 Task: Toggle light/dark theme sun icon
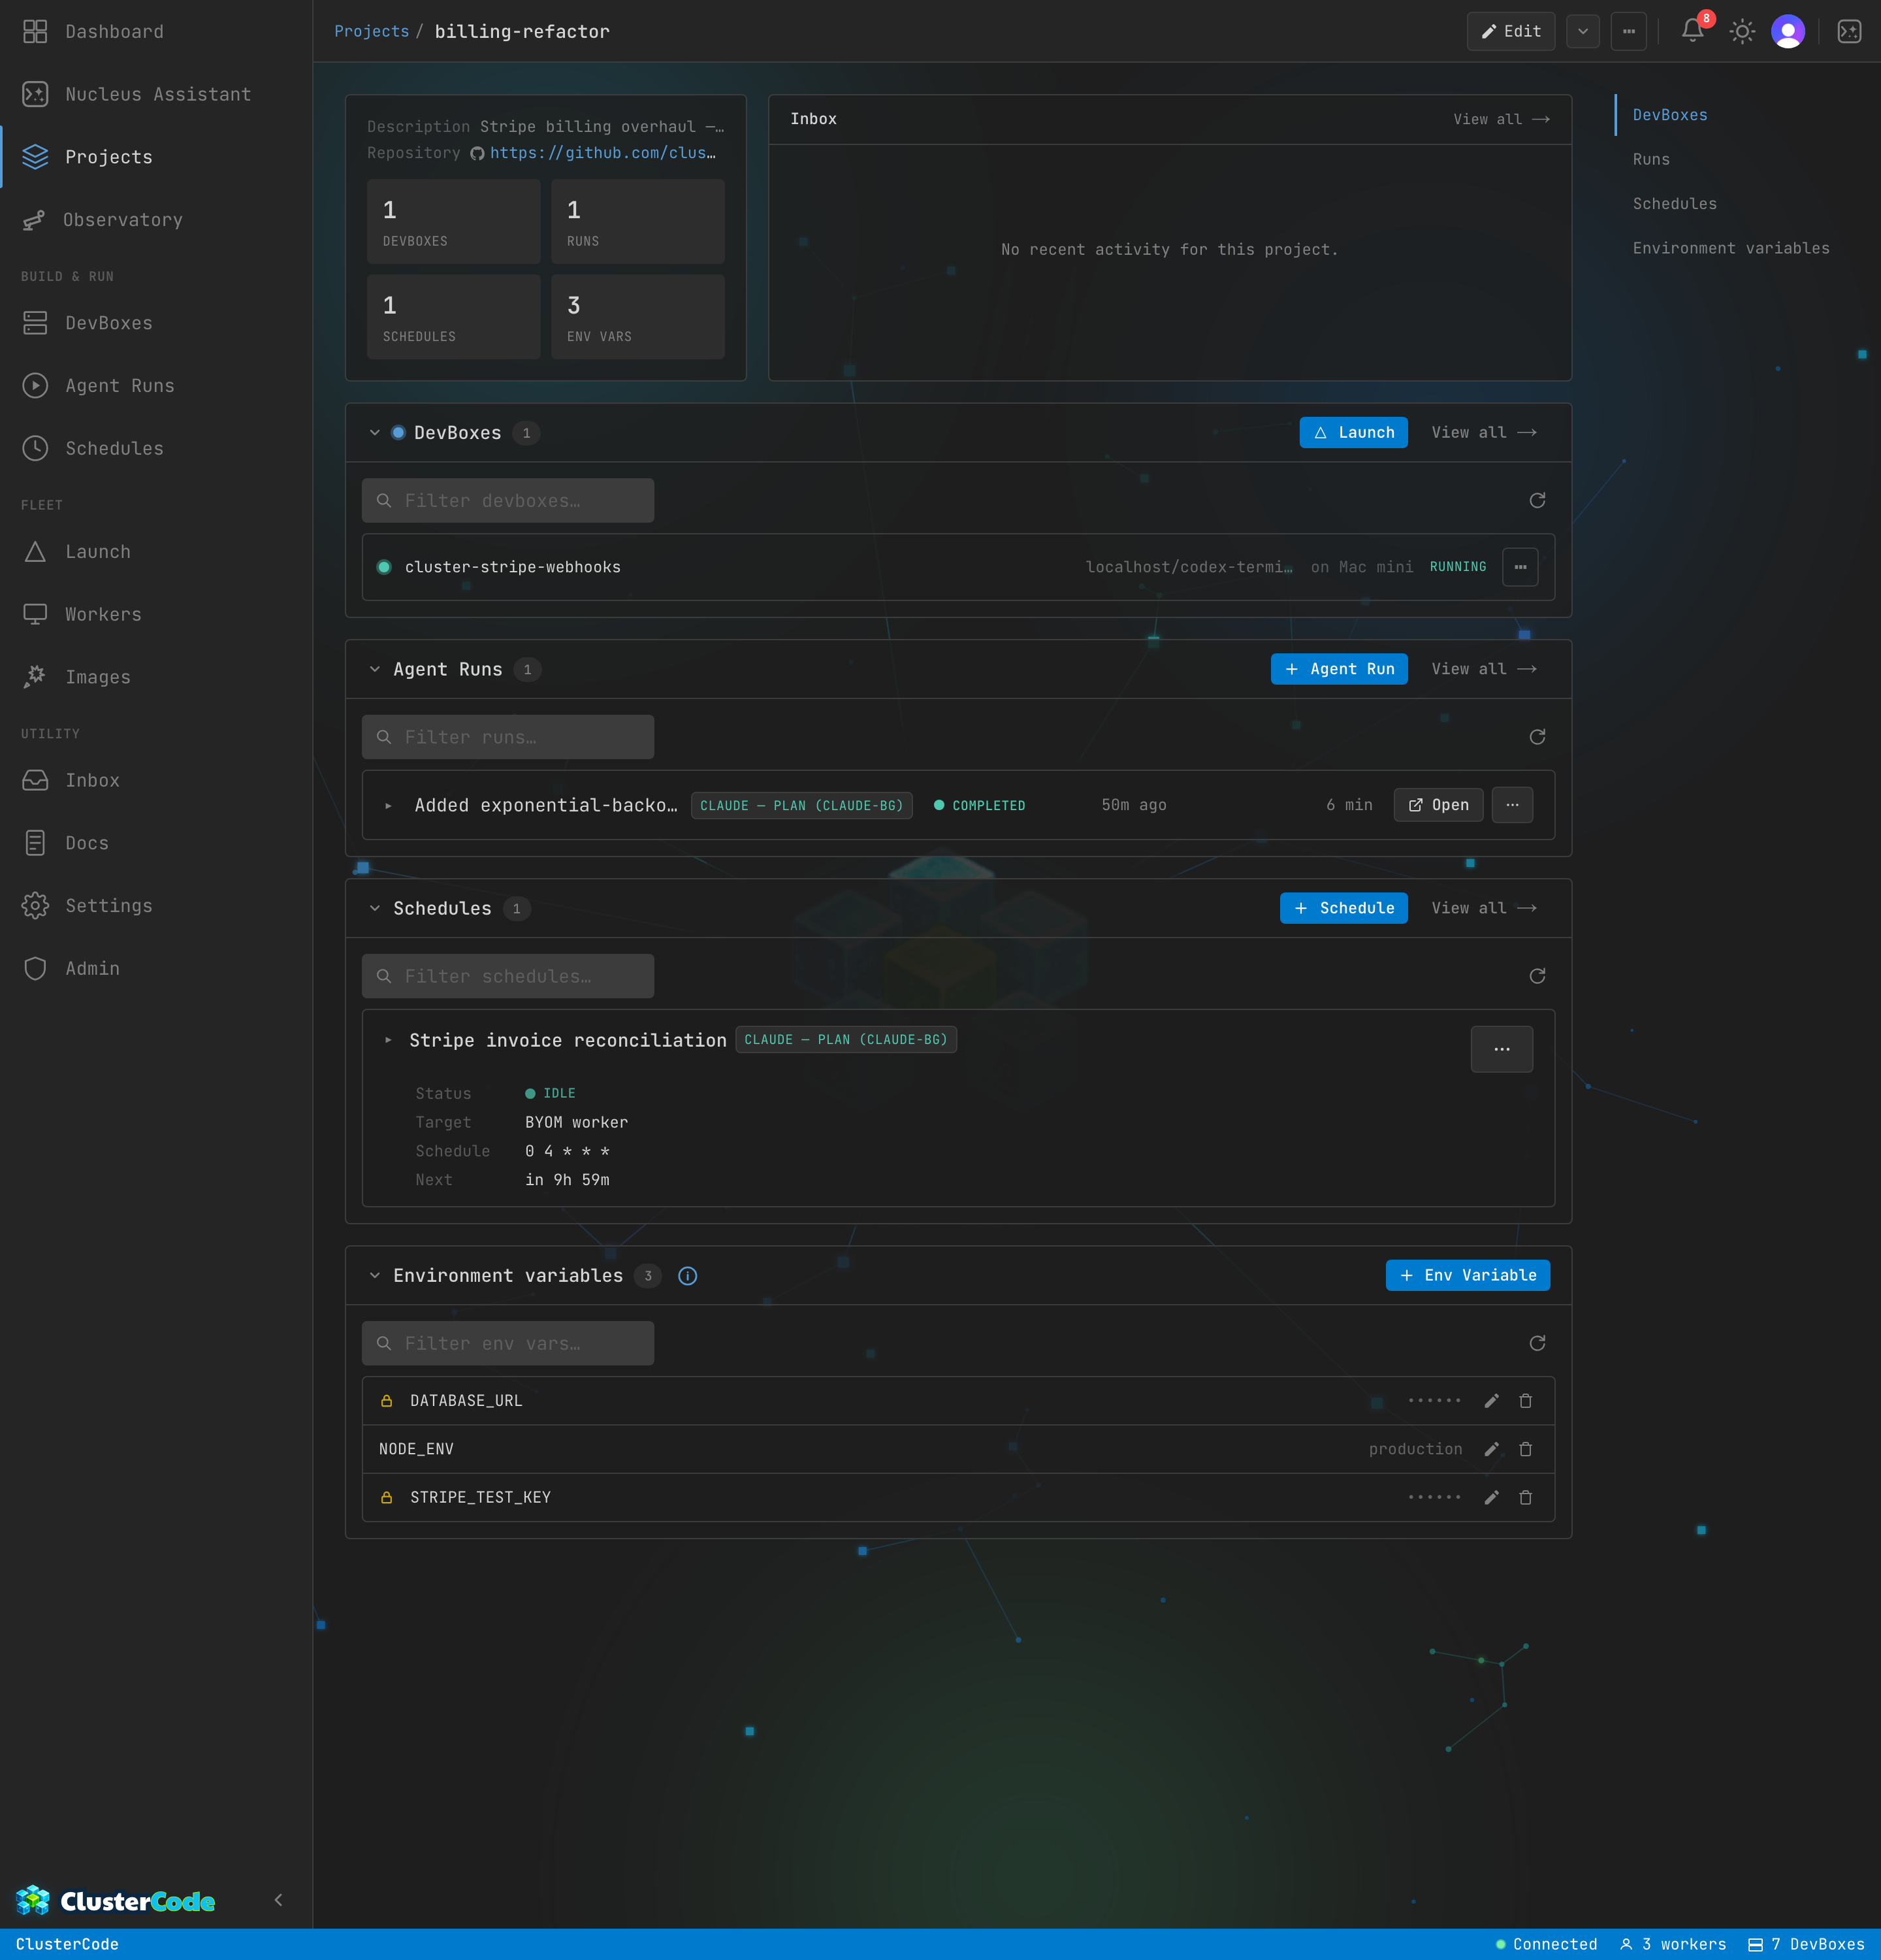tap(1742, 31)
